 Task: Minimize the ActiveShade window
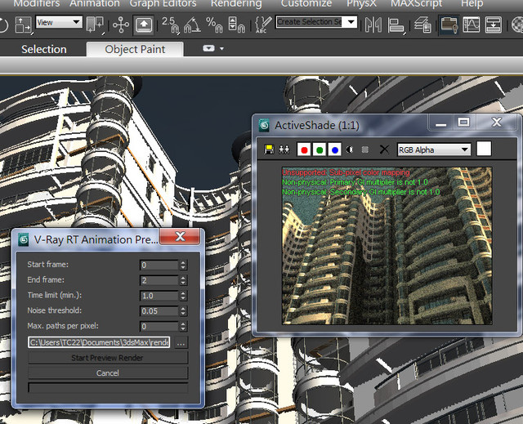pyautogui.click(x=440, y=123)
